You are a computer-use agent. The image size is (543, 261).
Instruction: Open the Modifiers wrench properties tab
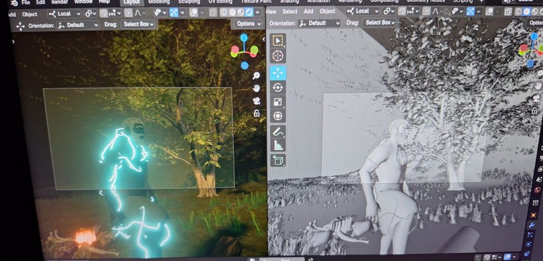pyautogui.click(x=532, y=225)
